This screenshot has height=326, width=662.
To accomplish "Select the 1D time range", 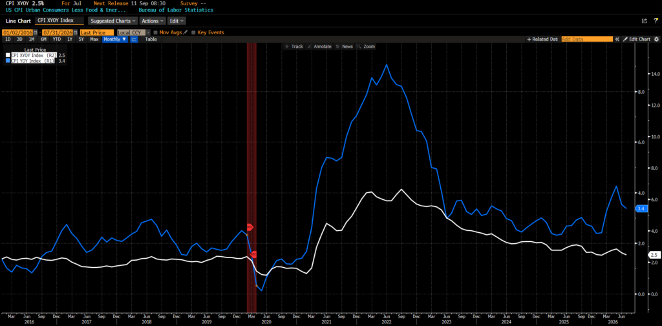I will tap(8, 39).
